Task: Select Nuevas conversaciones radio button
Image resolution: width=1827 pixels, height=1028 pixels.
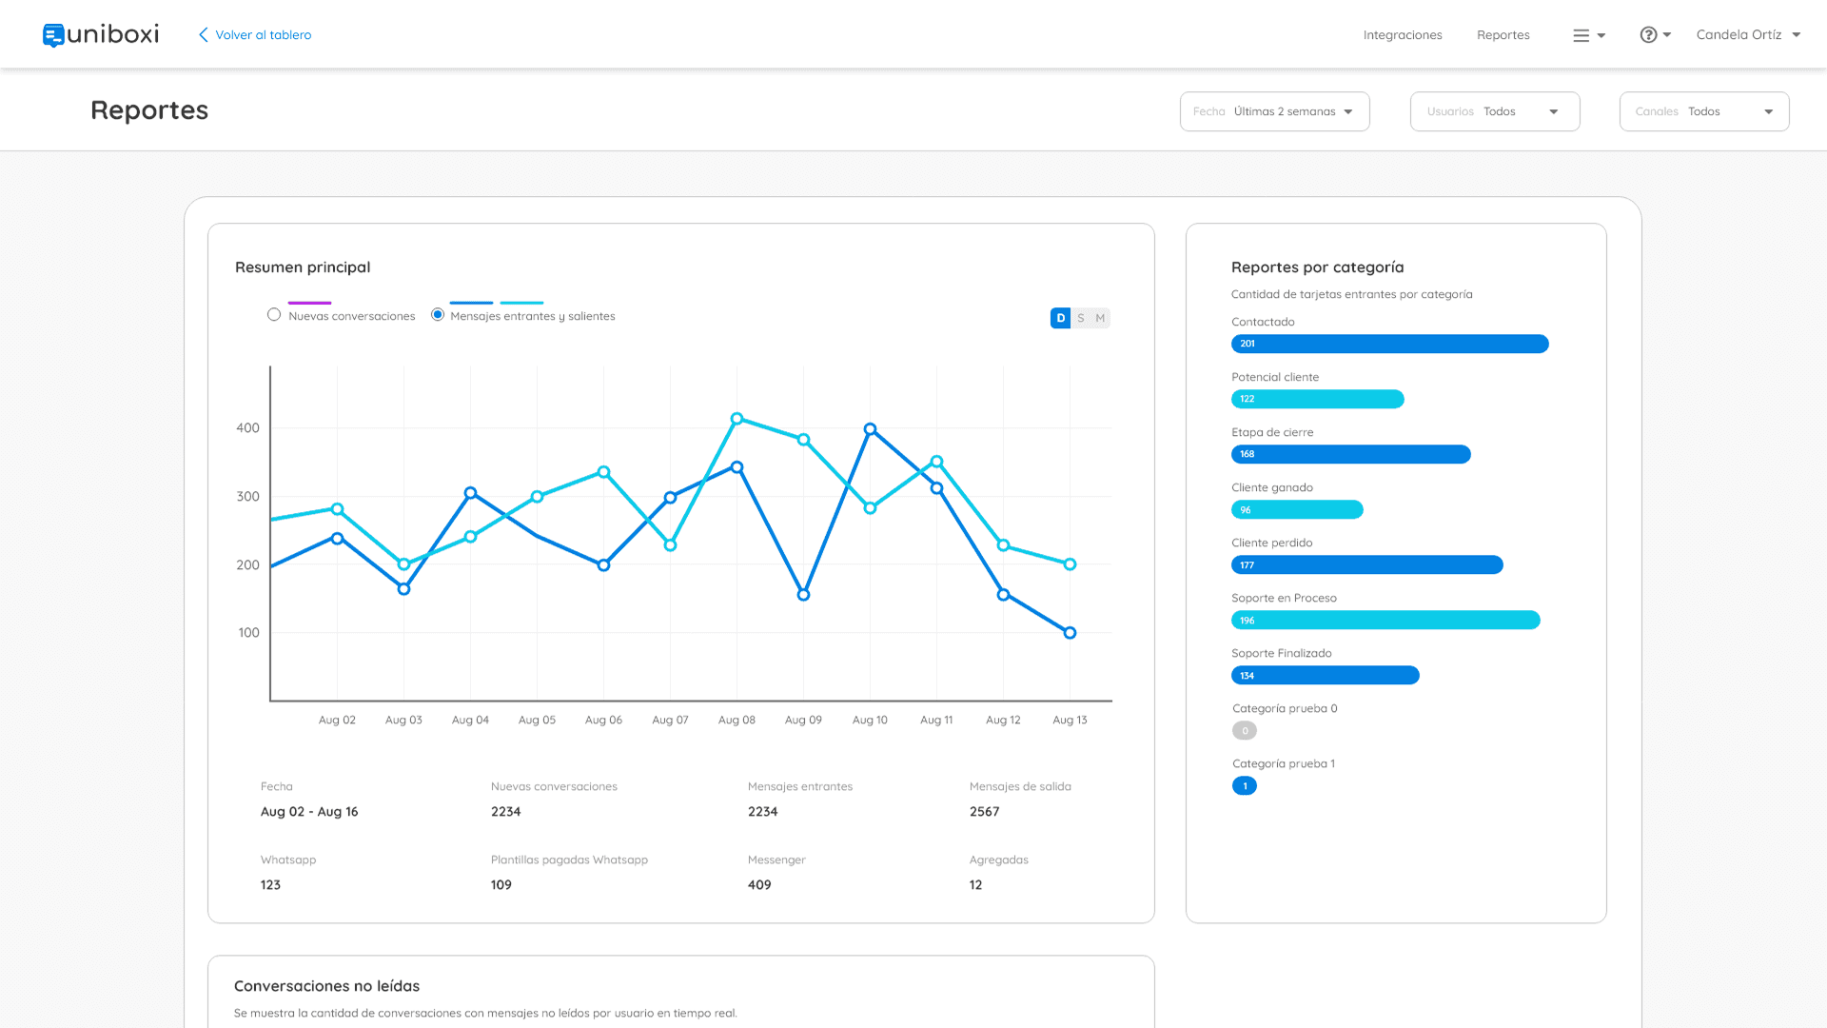Action: click(x=274, y=315)
